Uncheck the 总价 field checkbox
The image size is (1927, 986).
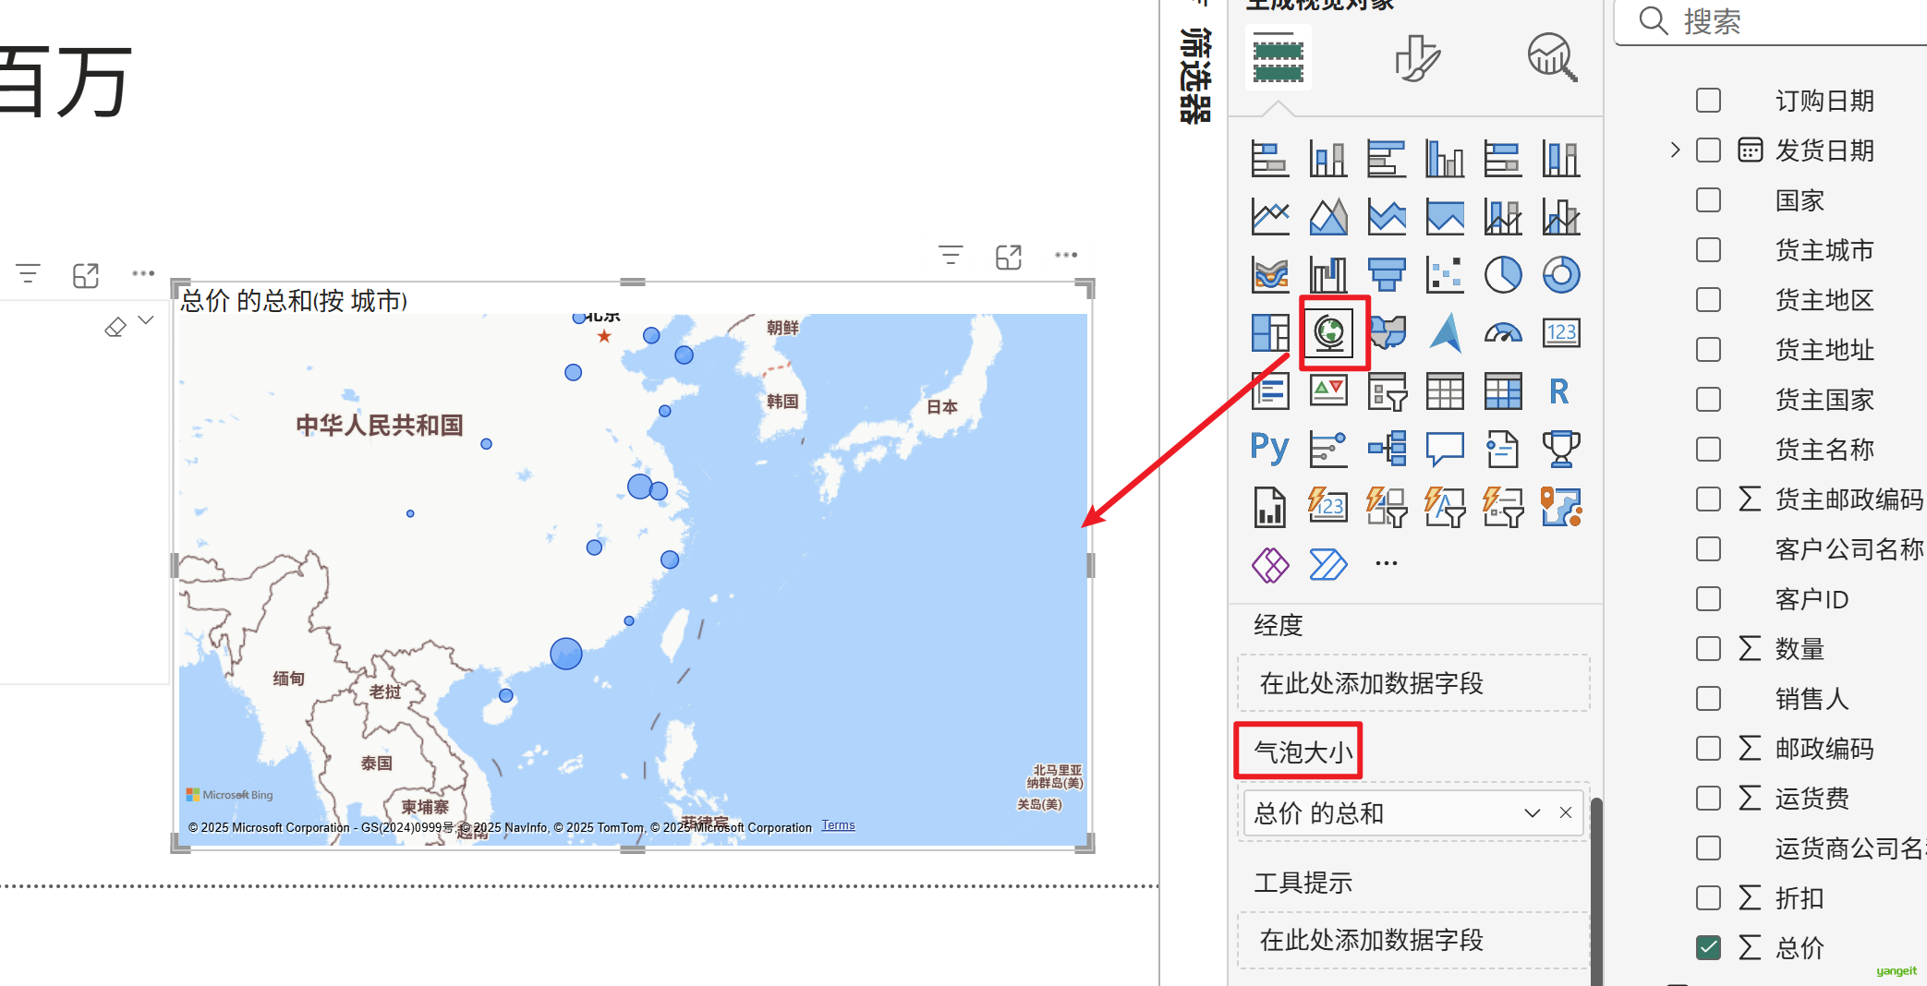1709,947
